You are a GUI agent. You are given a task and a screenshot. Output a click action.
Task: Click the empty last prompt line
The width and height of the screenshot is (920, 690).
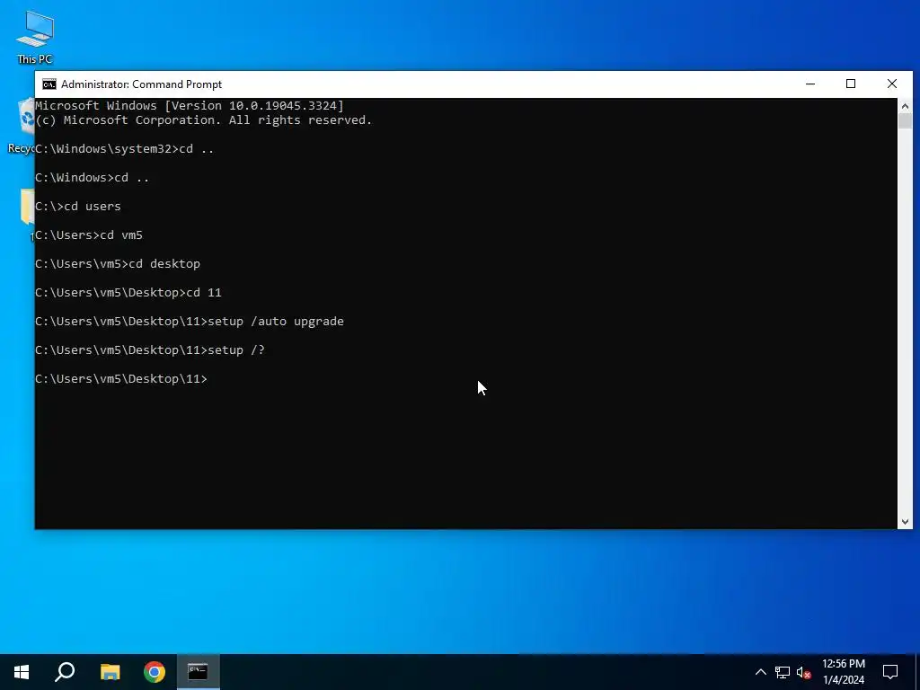121,379
